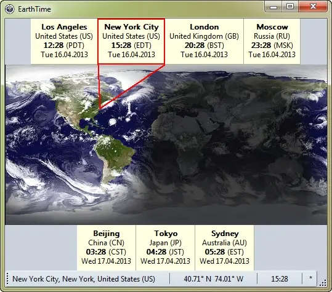This screenshot has height=292, width=332.
Task: Pick the Tokyo time card
Action: coord(165,248)
